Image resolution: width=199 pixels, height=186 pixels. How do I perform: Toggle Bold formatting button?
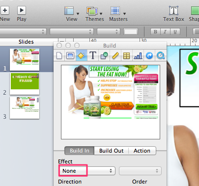[155, 32]
